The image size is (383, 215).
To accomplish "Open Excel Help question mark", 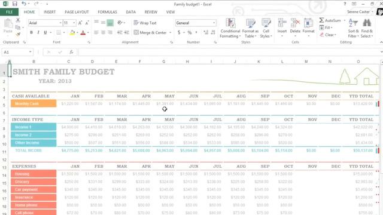I will tap(345, 4).
